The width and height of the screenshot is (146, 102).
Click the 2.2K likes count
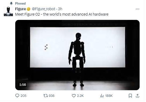(80, 96)
